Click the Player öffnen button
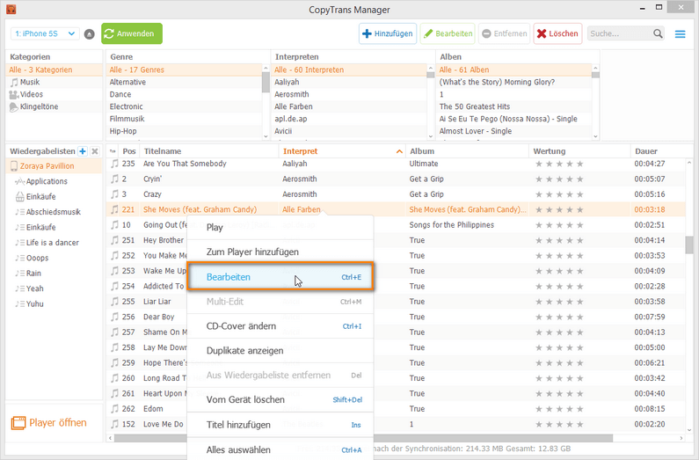 point(48,422)
